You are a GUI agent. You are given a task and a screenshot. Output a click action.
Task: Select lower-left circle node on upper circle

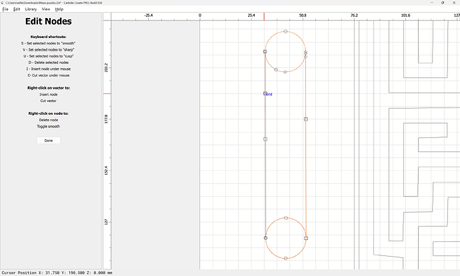coord(276,69)
